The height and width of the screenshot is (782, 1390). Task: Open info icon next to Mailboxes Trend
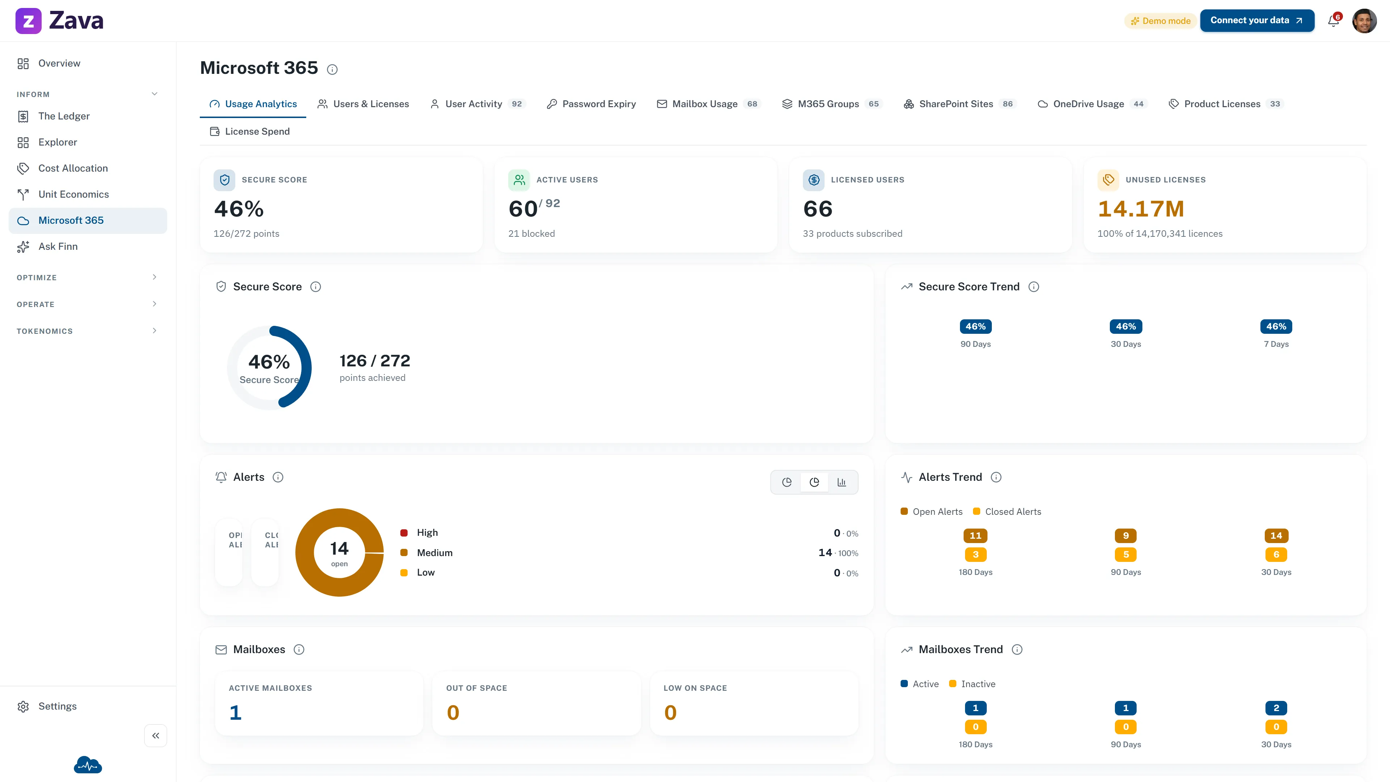coord(1017,650)
